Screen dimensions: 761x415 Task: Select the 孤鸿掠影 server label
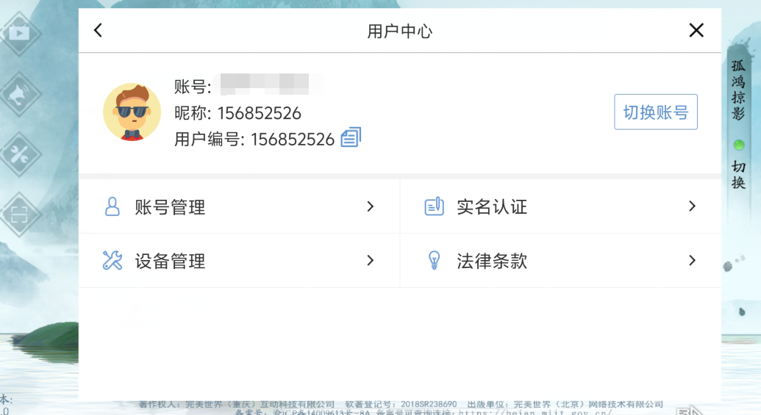tap(738, 90)
